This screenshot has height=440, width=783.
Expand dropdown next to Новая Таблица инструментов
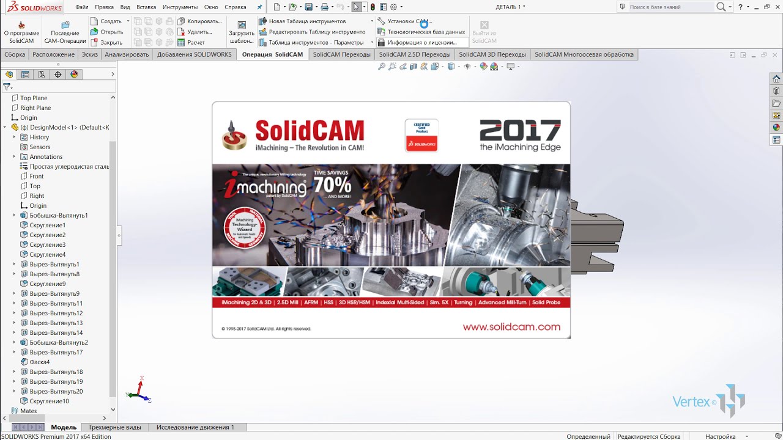(x=372, y=21)
